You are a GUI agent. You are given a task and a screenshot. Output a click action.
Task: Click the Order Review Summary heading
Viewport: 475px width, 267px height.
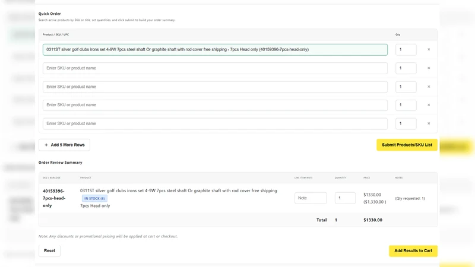click(x=61, y=163)
